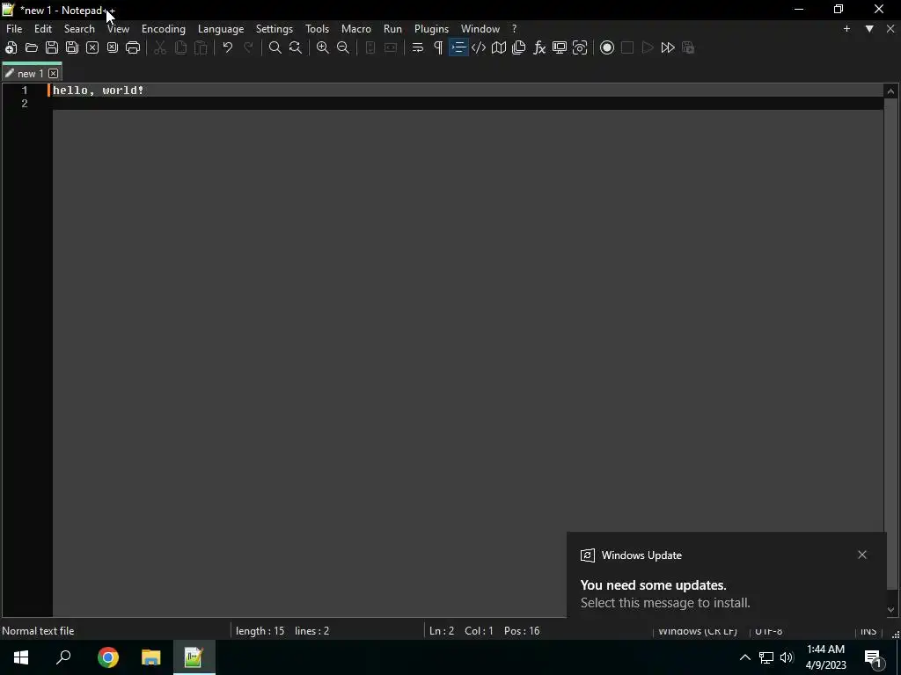Screen dimensions: 901x675
Task: Click the UTF-8 encoding status field
Action: [769, 631]
